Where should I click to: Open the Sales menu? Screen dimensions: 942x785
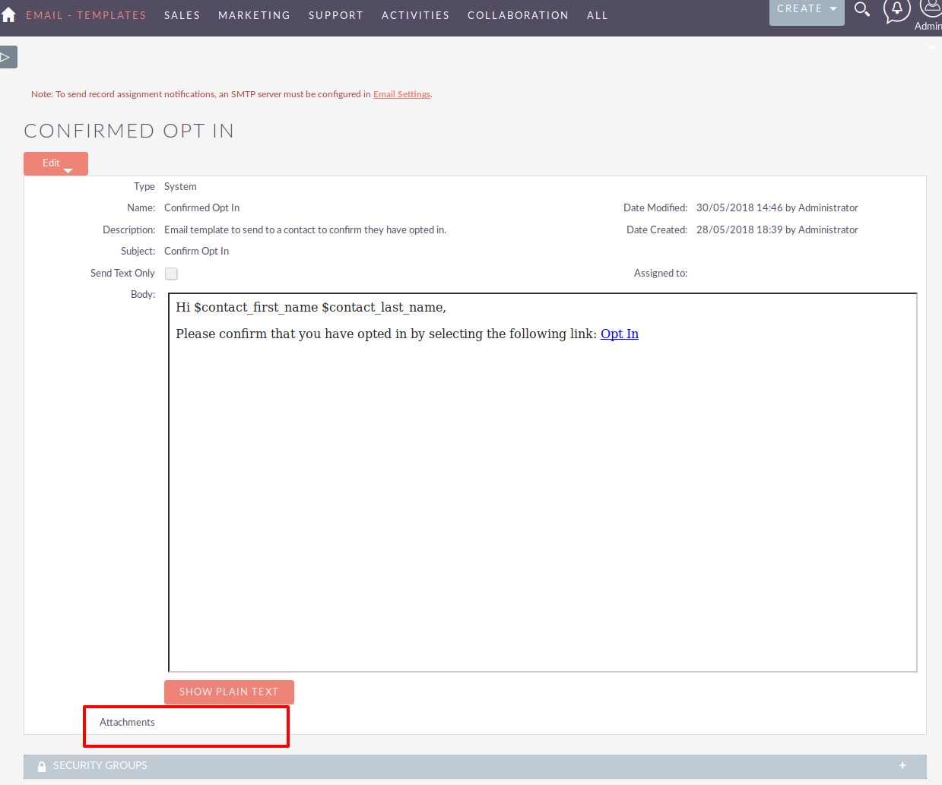click(x=182, y=15)
